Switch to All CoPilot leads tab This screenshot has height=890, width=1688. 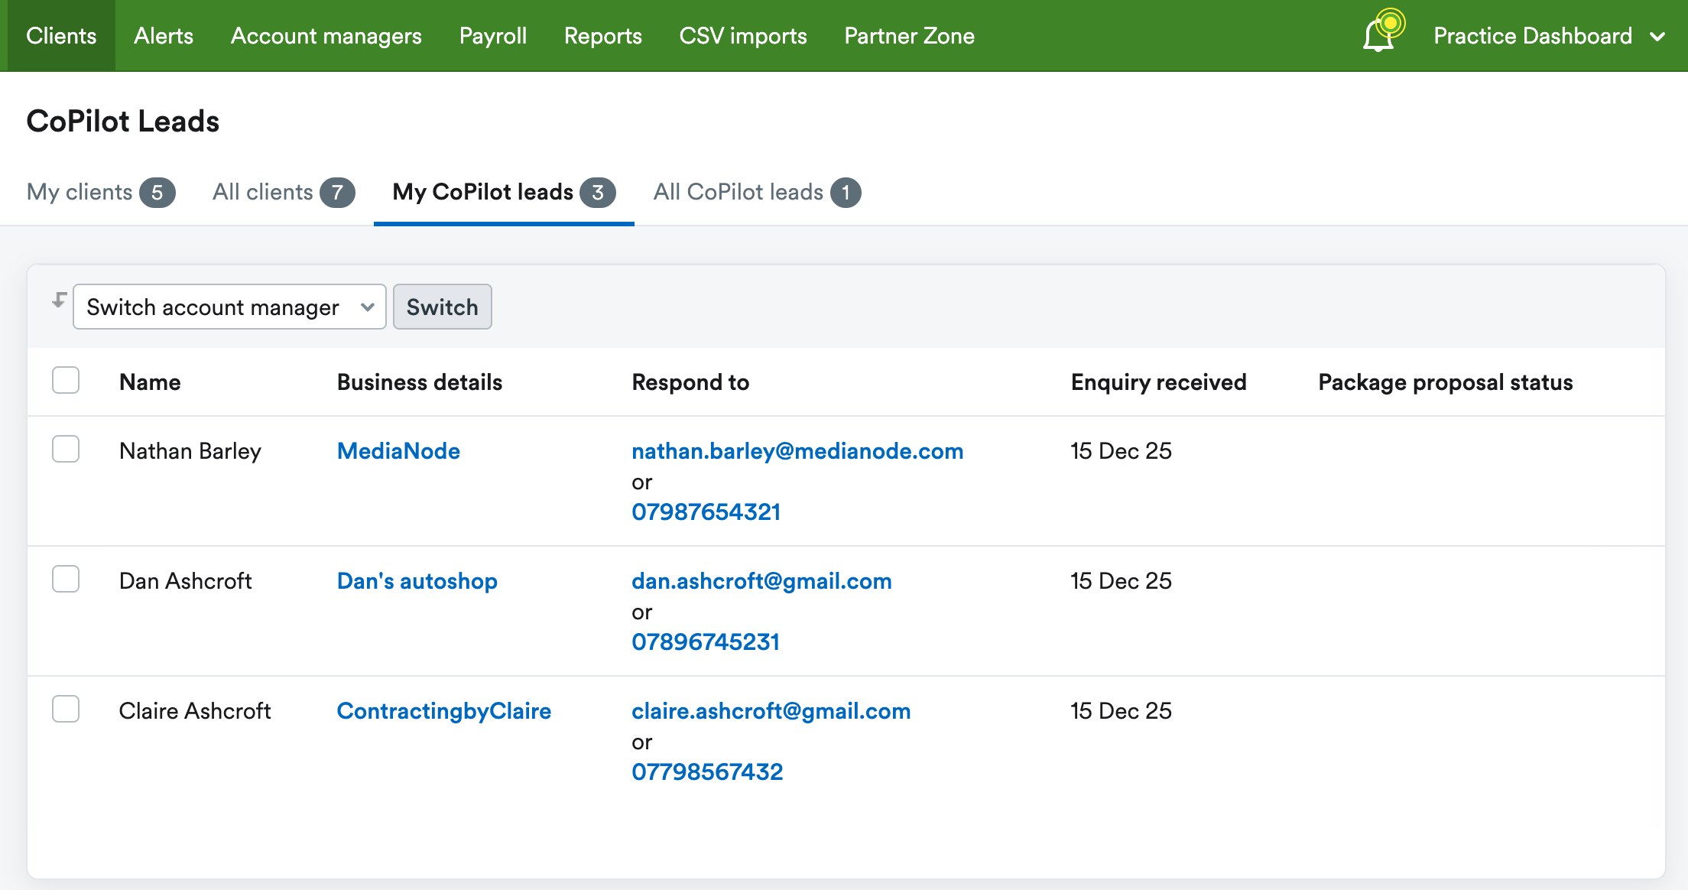[757, 192]
